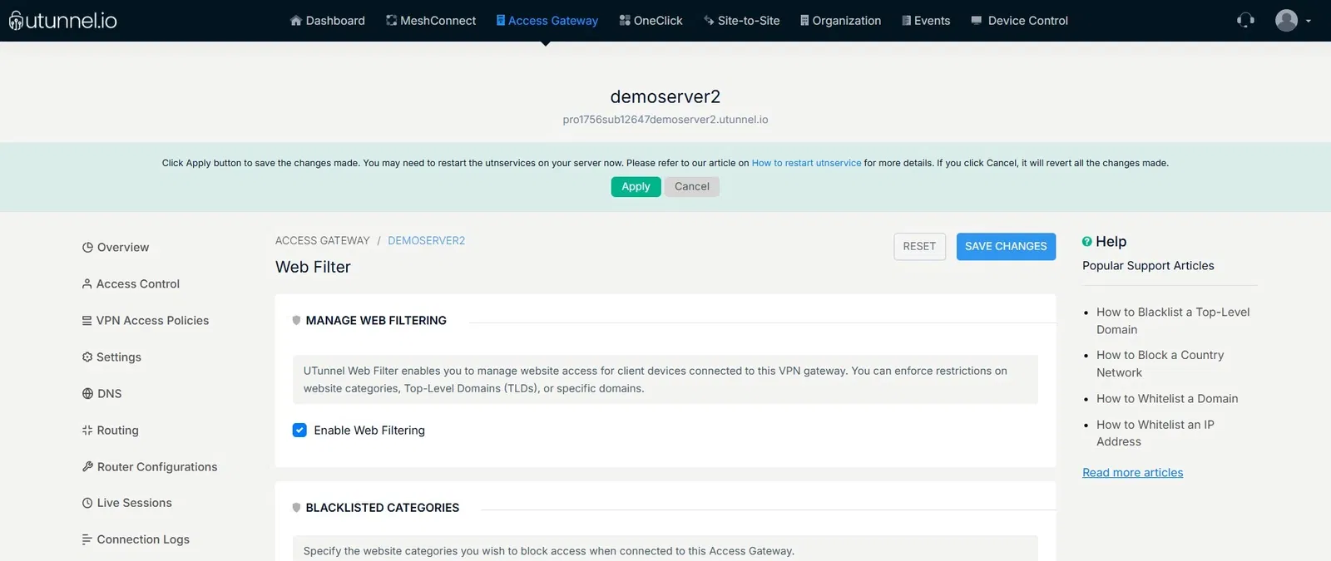Screen dimensions: 1331x561
Task: Click the SAVE CHANGES button
Action: click(x=1006, y=246)
